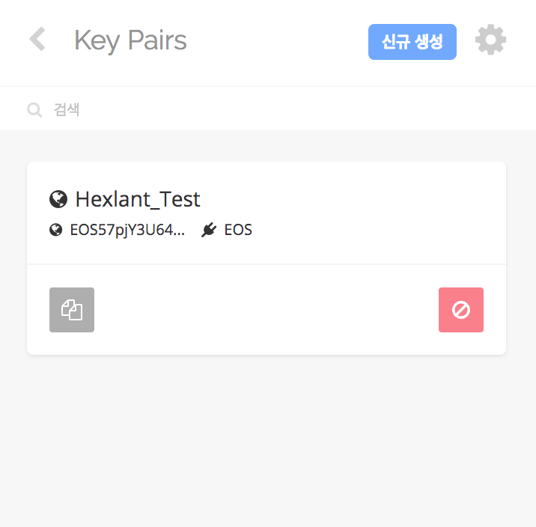Click the empty gray area below the card
The width and height of the screenshot is (536, 527).
(267, 442)
